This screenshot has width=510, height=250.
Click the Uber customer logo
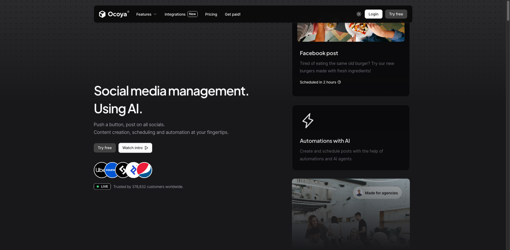99,170
